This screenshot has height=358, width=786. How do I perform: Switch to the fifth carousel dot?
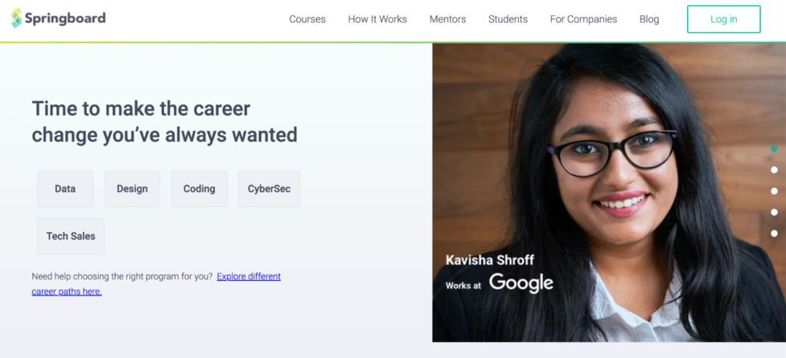coord(774,234)
